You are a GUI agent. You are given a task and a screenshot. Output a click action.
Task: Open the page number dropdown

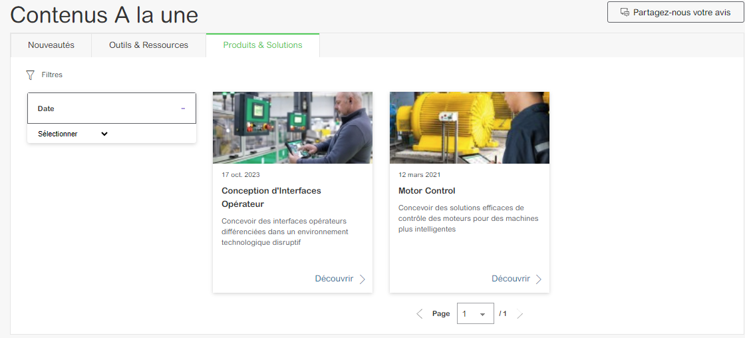pyautogui.click(x=475, y=313)
